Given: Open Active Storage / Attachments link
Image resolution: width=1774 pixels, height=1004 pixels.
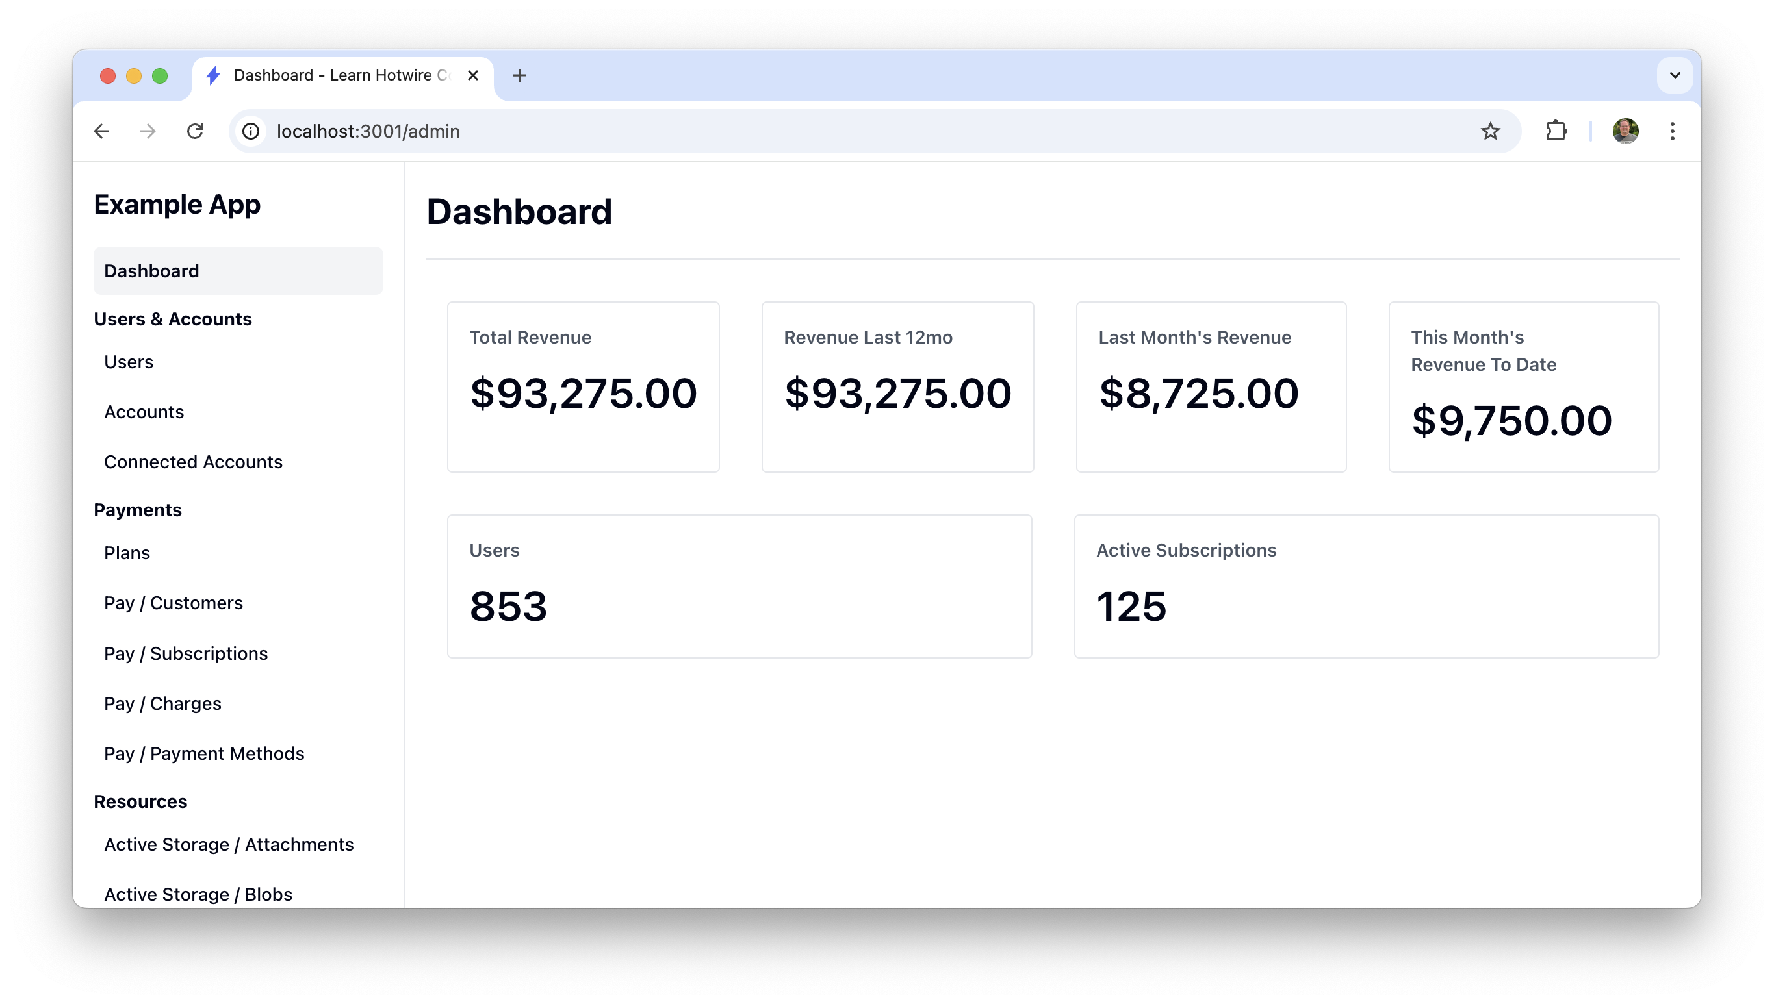Looking at the screenshot, I should [x=228, y=844].
